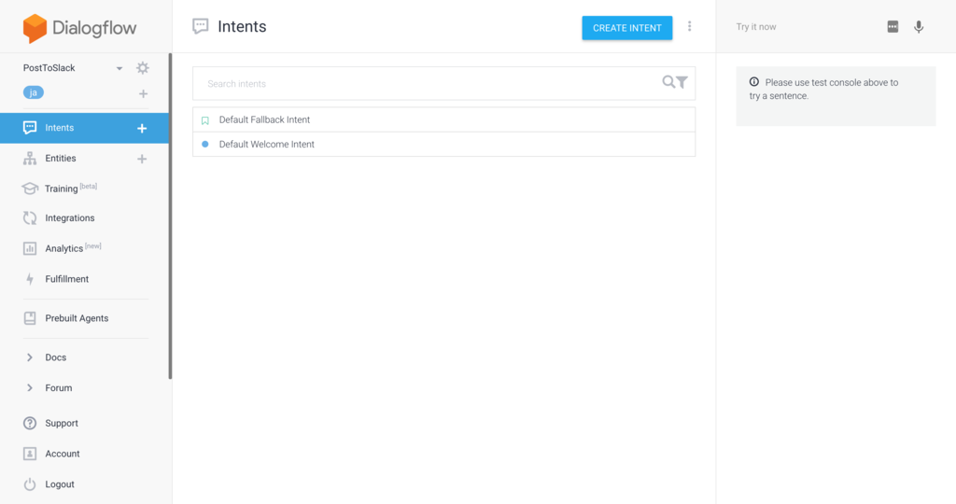Viewport: 956px width, 504px height.
Task: Open Prebuilt Agents
Action: point(77,318)
